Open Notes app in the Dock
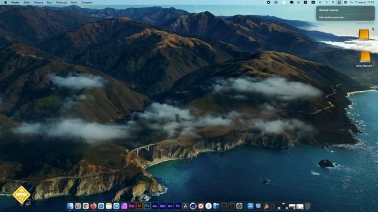The height and width of the screenshot is (212, 378). coord(109,206)
